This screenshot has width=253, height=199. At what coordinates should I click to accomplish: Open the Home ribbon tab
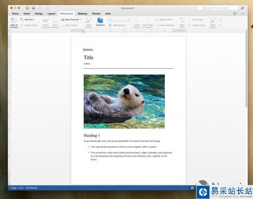(15, 14)
